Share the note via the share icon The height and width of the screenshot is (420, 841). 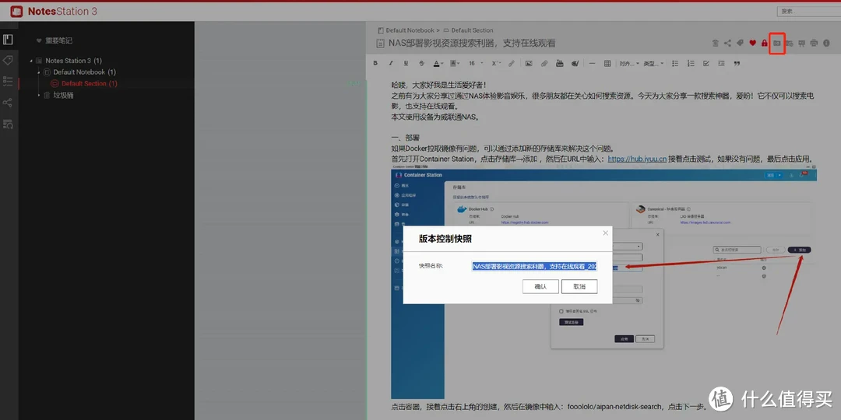(727, 43)
